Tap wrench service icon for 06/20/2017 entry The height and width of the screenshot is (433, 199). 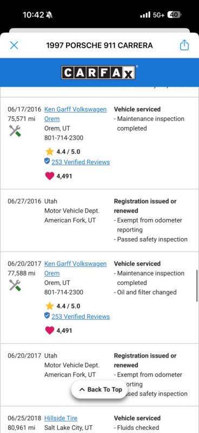pos(15,285)
